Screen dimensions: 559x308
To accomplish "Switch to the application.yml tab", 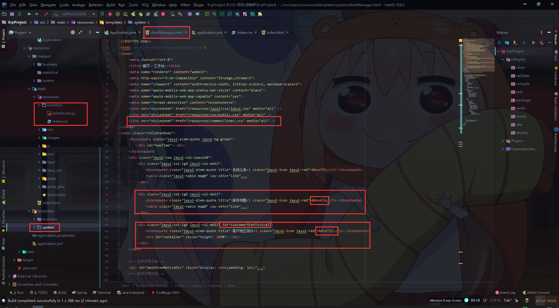I will pyautogui.click(x=209, y=32).
